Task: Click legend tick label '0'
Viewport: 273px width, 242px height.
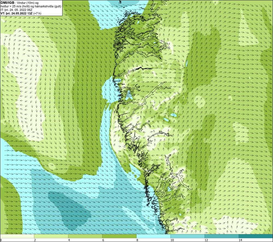Action: [1, 240]
